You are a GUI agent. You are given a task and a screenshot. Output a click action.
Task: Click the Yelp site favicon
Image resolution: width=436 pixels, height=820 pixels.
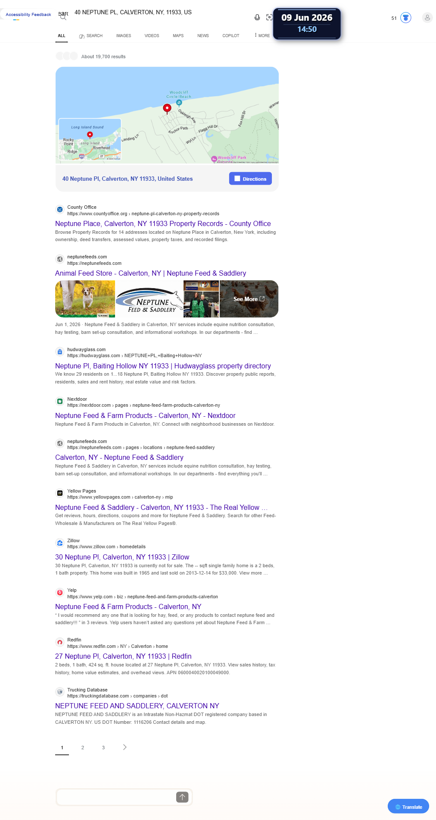point(60,593)
